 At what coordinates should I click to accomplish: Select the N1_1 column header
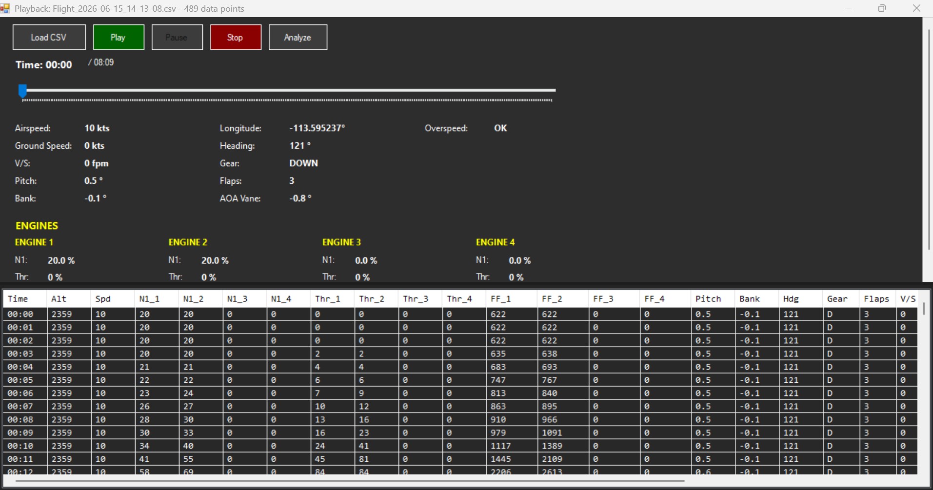(x=157, y=299)
